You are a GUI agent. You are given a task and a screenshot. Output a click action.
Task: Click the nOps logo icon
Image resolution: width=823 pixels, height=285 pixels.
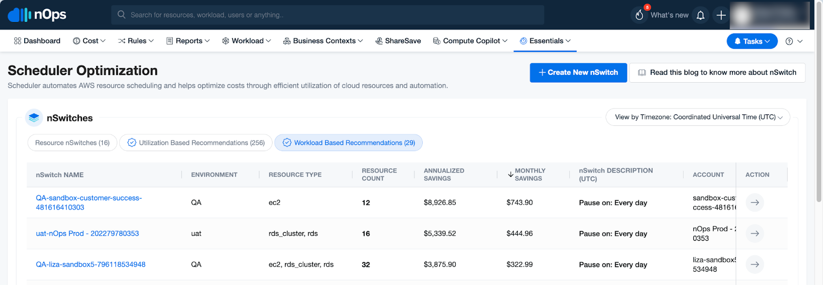pyautogui.click(x=20, y=15)
